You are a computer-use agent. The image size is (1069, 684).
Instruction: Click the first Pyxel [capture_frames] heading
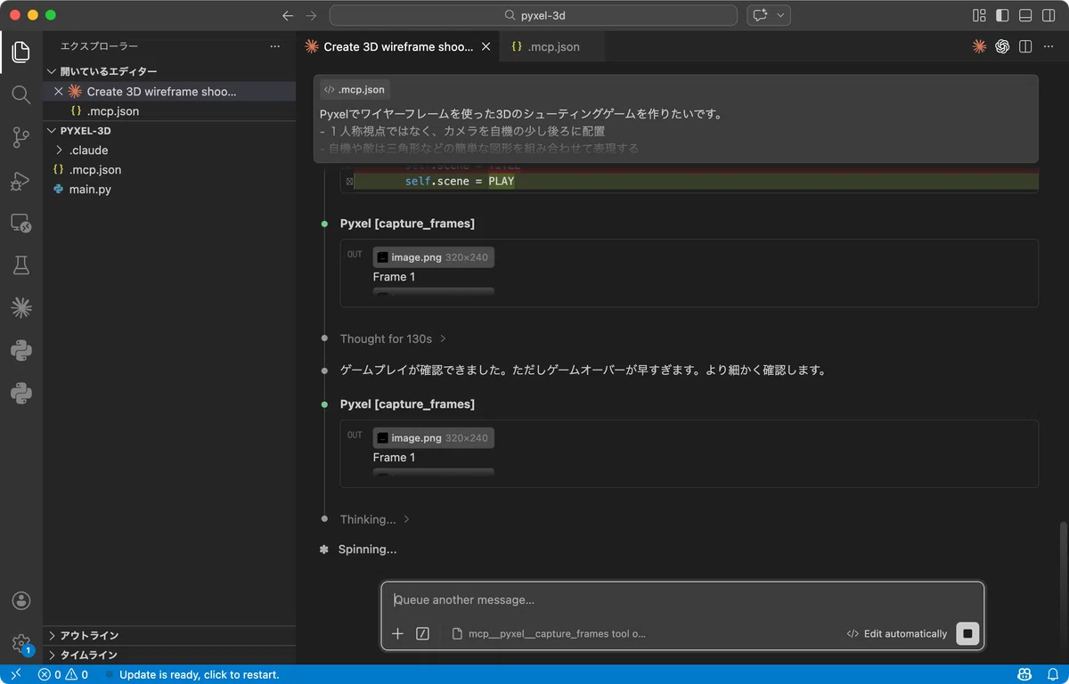(x=407, y=224)
